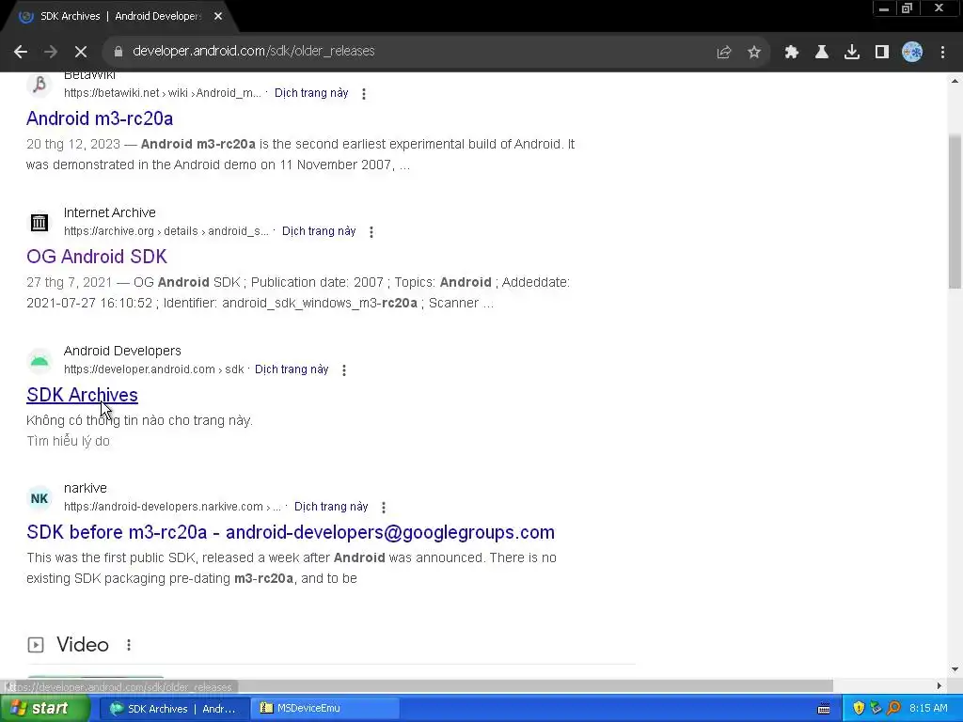Click the forward navigation arrow
This screenshot has height=722, width=963.
[51, 52]
